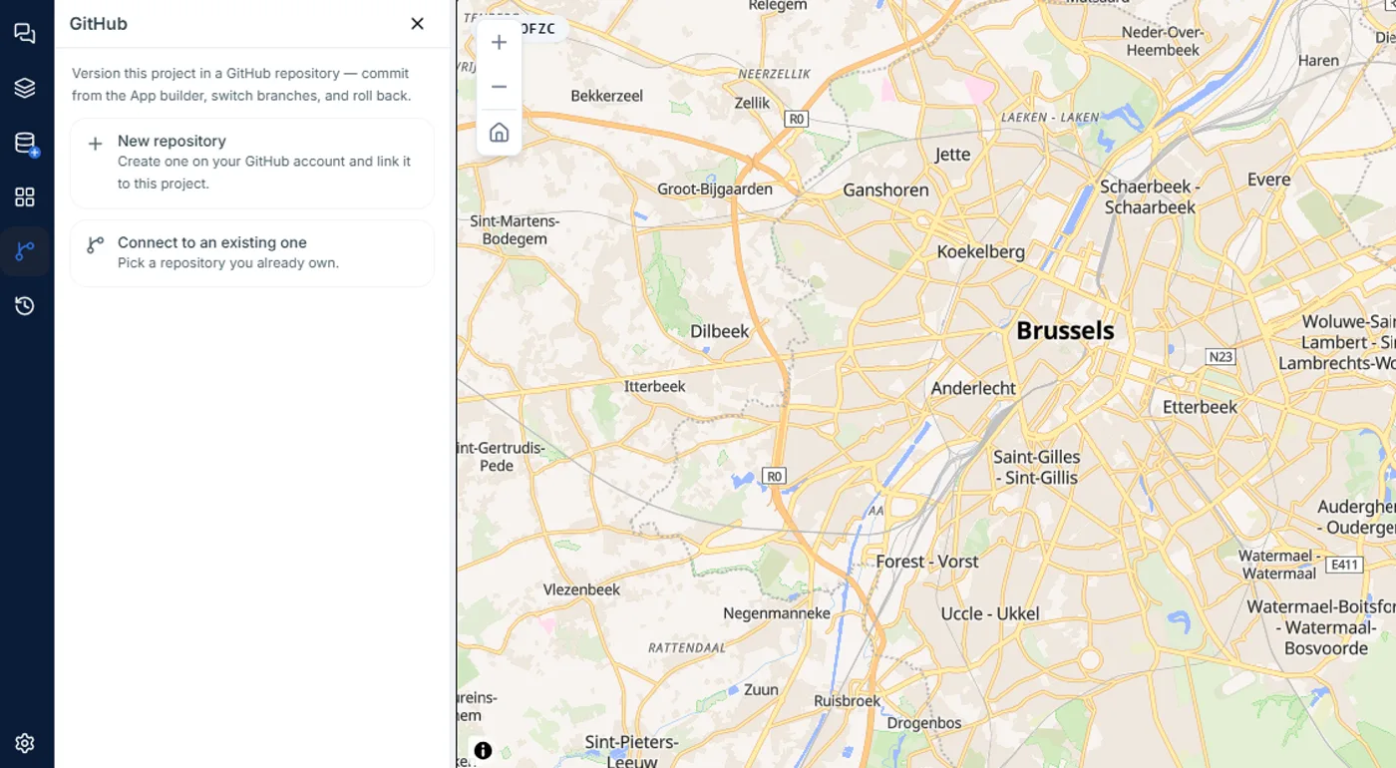
Task: Click the Bekkerzeel map label
Action: point(607,96)
